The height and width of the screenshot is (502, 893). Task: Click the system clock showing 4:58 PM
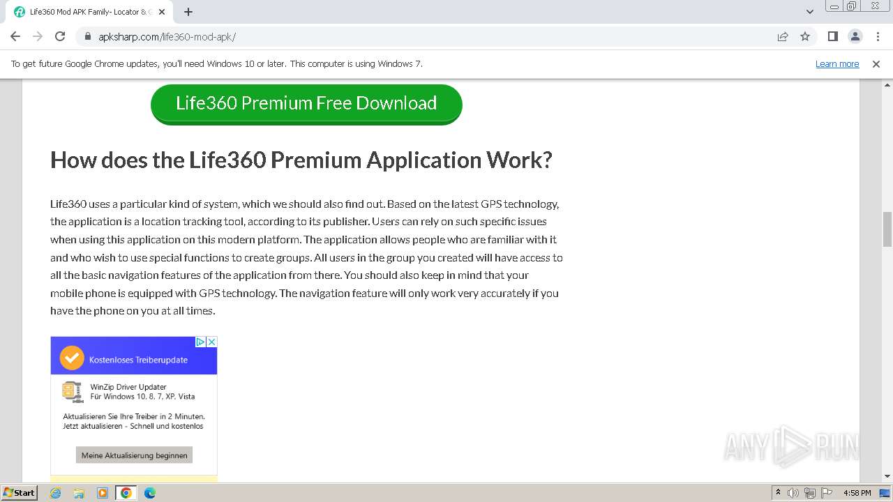pyautogui.click(x=857, y=493)
